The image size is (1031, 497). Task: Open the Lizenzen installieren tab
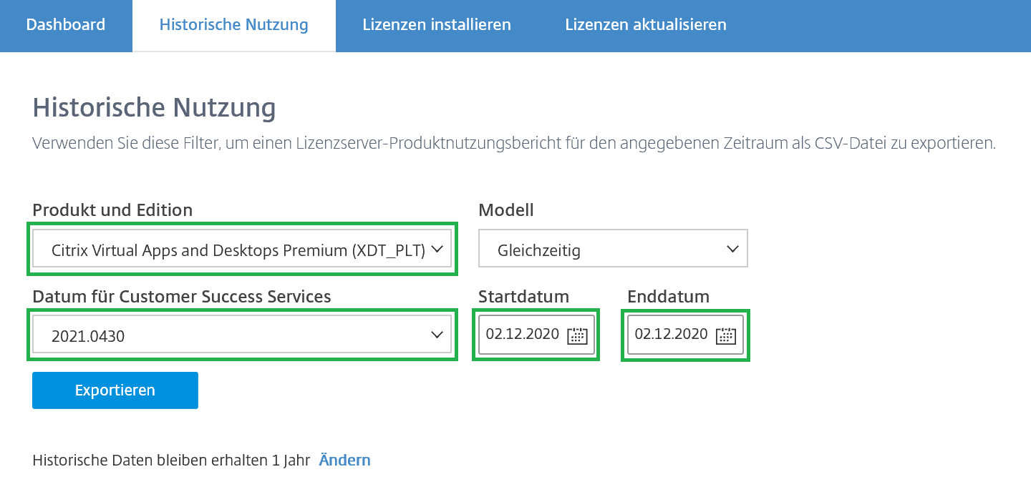tap(437, 24)
